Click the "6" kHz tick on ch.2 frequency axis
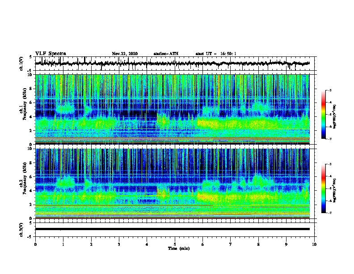 point(31,177)
